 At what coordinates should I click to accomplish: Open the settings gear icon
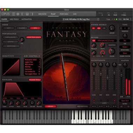(x=18, y=14)
